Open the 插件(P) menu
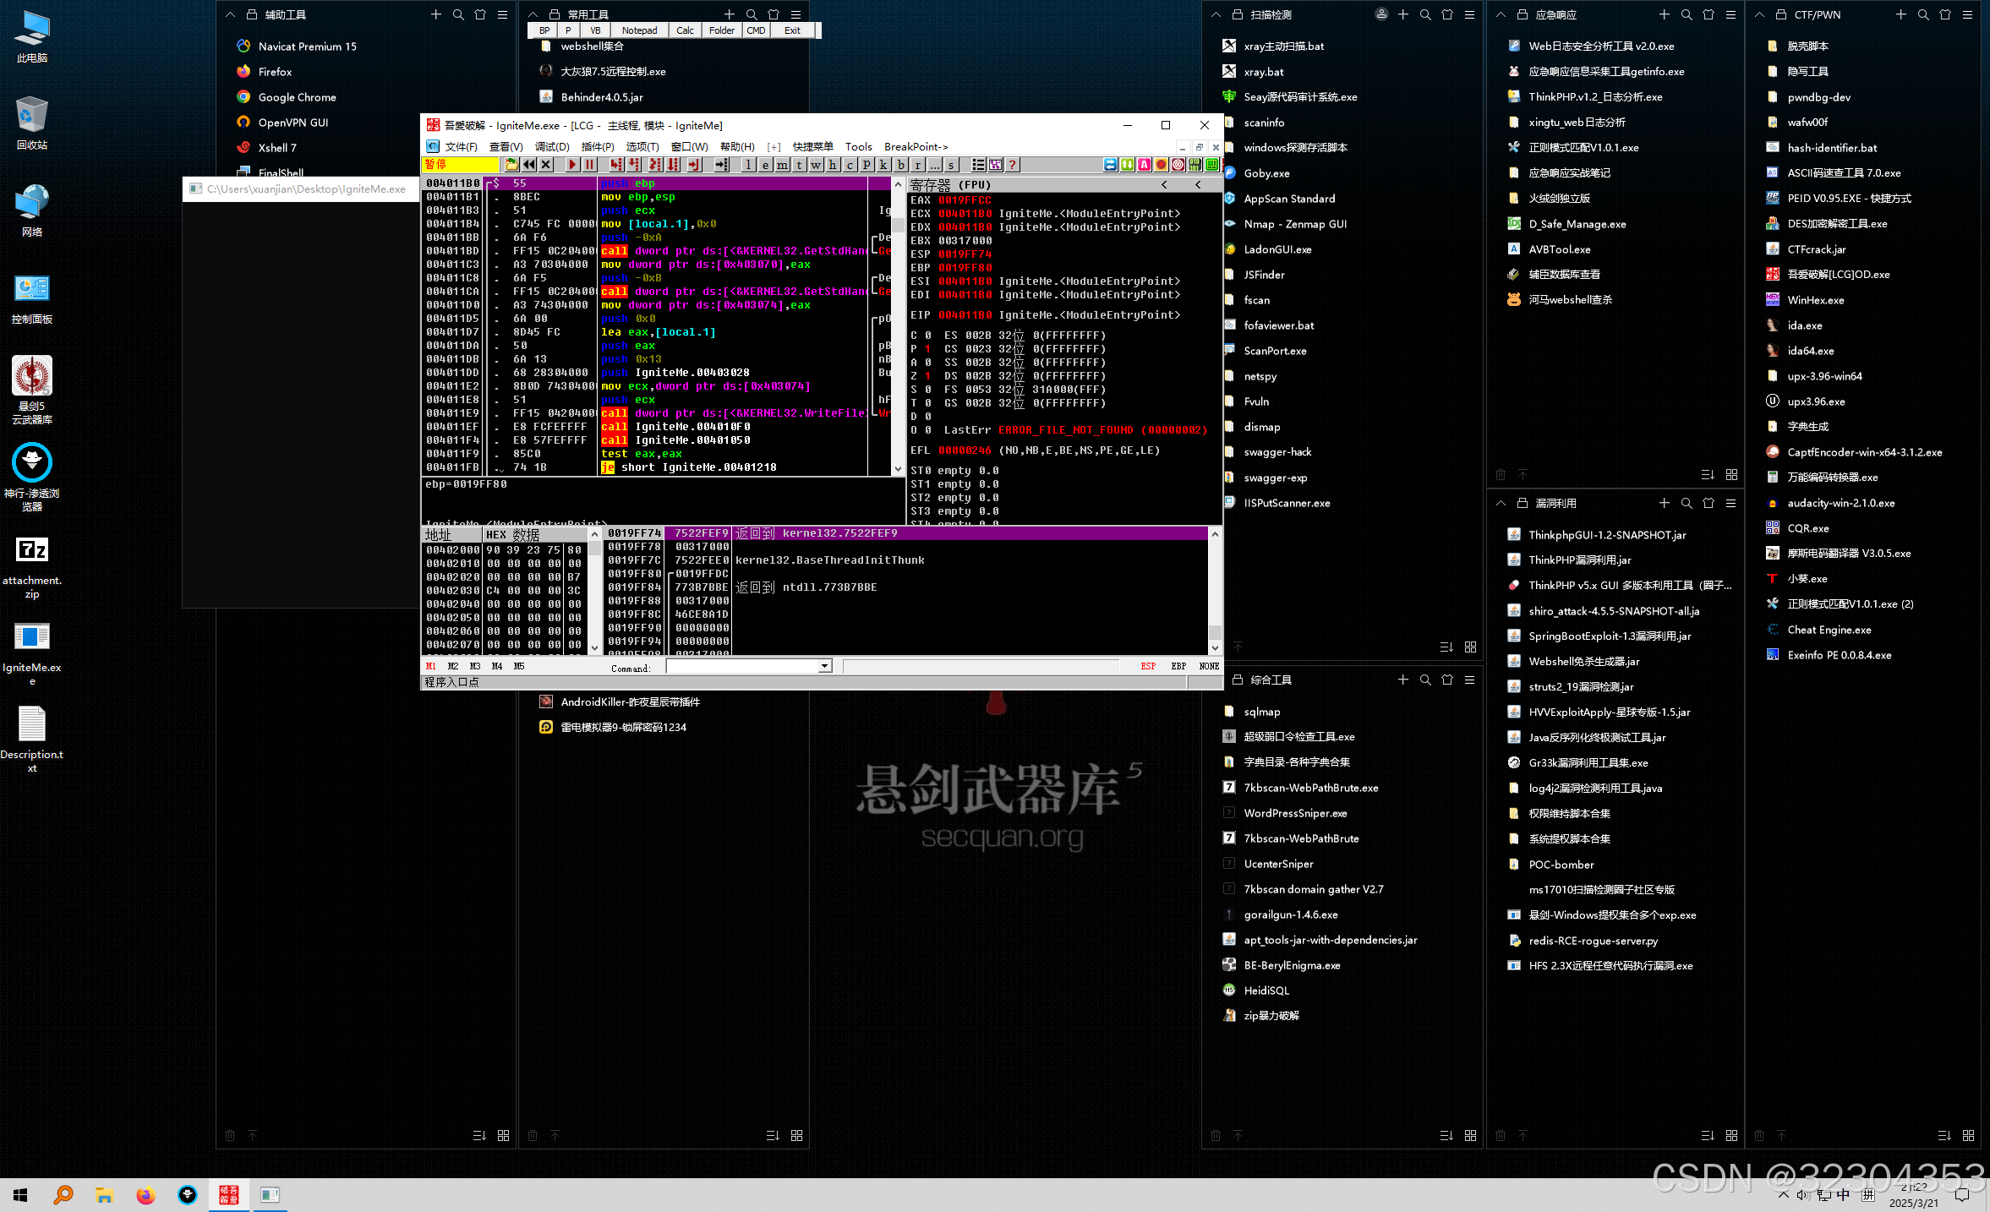 click(597, 147)
